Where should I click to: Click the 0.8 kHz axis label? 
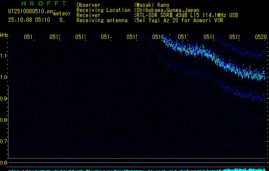(x=3, y=120)
